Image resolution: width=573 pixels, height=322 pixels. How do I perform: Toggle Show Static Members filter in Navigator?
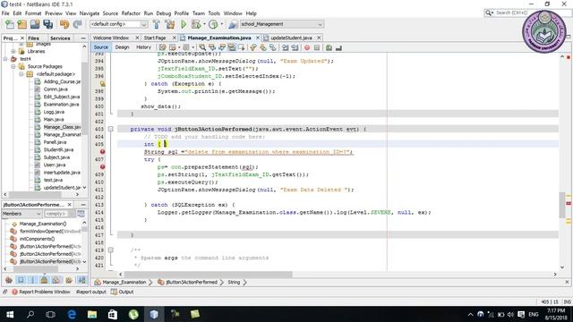point(32,280)
